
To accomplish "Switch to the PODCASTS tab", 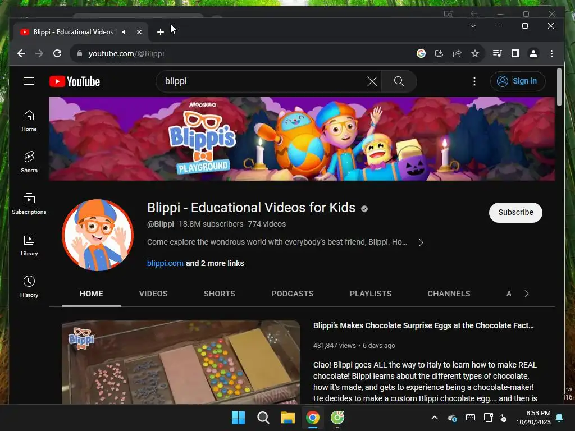I will click(292, 294).
